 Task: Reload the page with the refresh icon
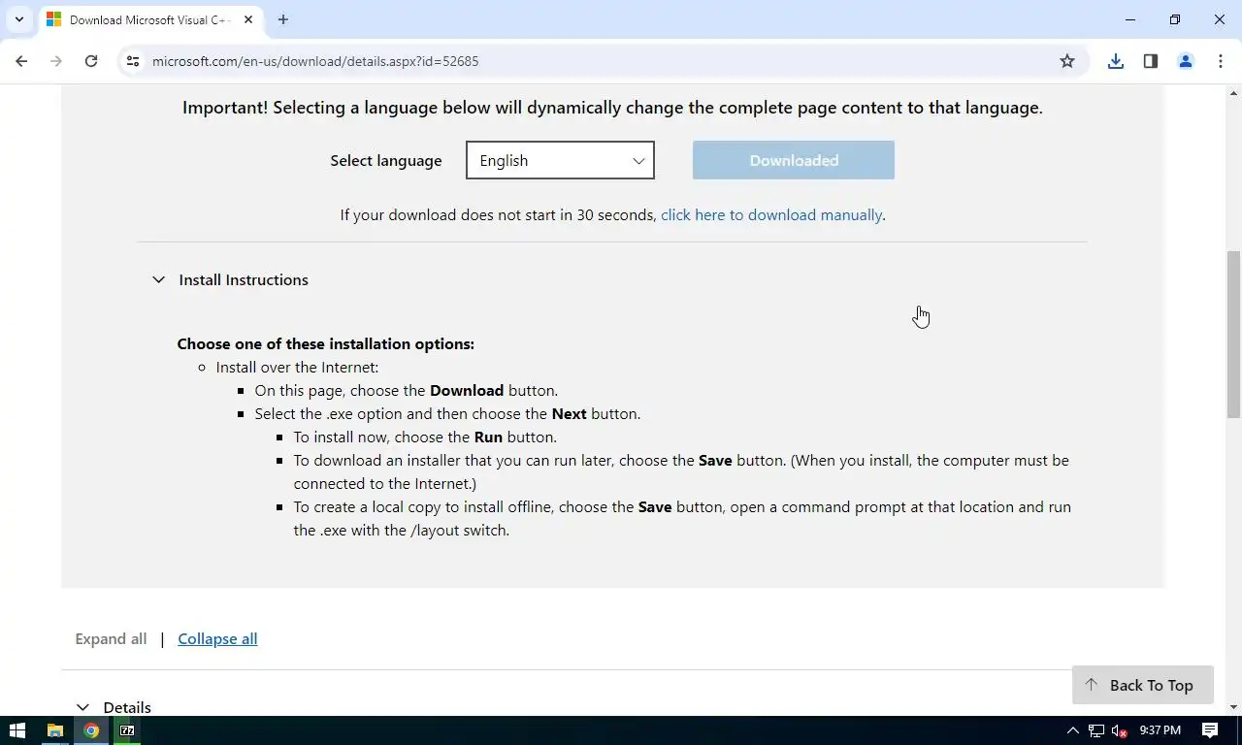91,61
